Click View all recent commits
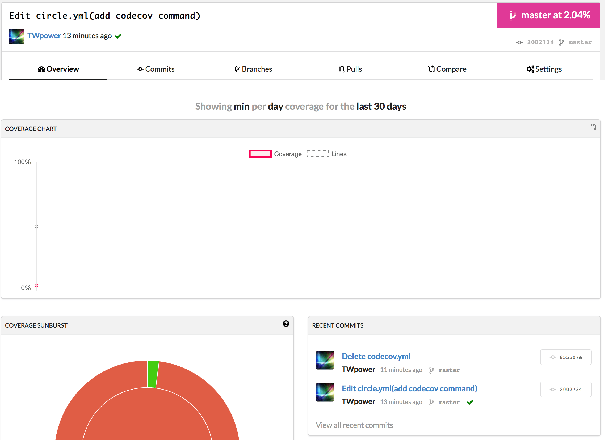The height and width of the screenshot is (440, 605). point(354,425)
